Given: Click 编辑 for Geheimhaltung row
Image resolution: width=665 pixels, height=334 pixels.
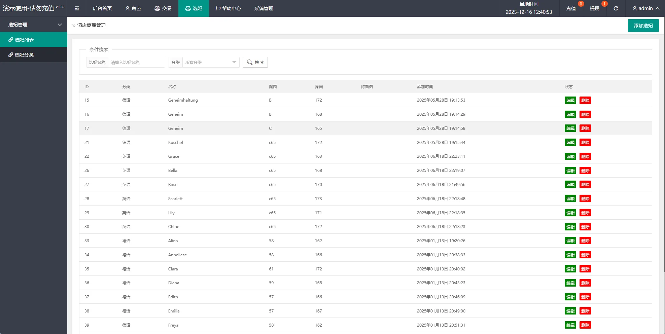Looking at the screenshot, I should pyautogui.click(x=570, y=100).
